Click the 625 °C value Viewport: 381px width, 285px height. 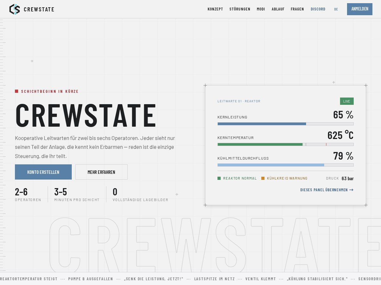340,135
